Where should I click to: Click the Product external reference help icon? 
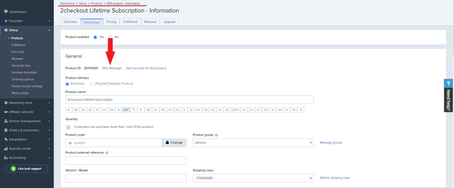pyautogui.click(x=107, y=153)
